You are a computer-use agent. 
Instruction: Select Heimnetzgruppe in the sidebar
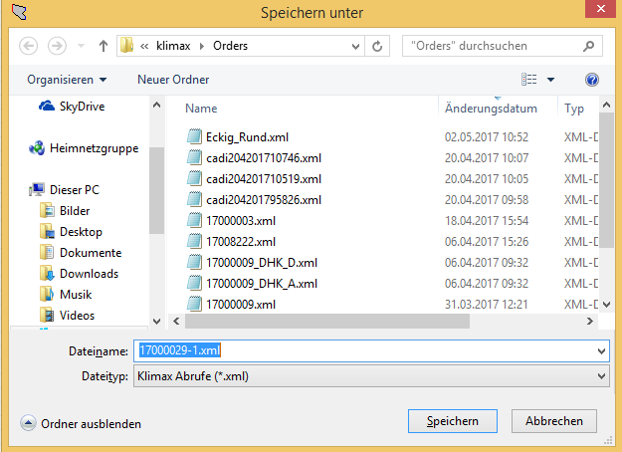(84, 148)
